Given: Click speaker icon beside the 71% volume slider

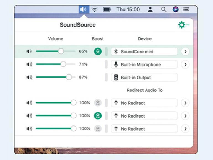Looking at the screenshot, I should [x=29, y=64].
